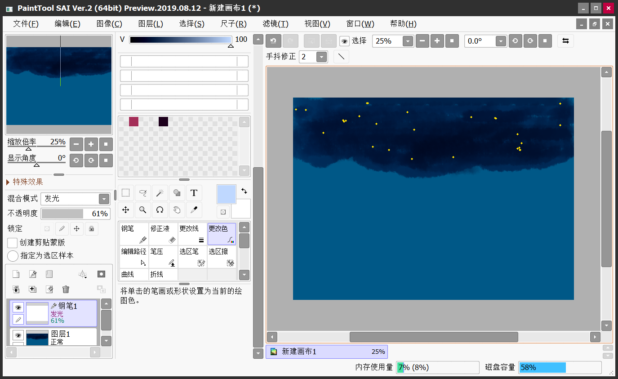Delete the selected layer

coord(66,289)
